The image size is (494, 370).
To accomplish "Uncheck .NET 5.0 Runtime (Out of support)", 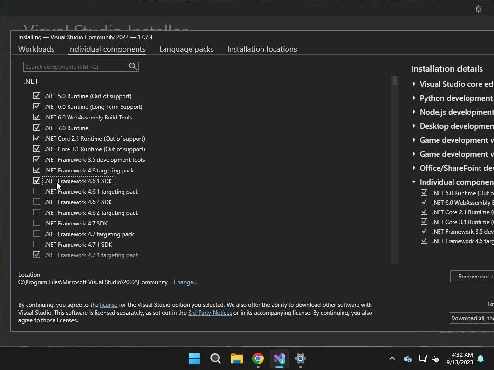I will coord(37,96).
